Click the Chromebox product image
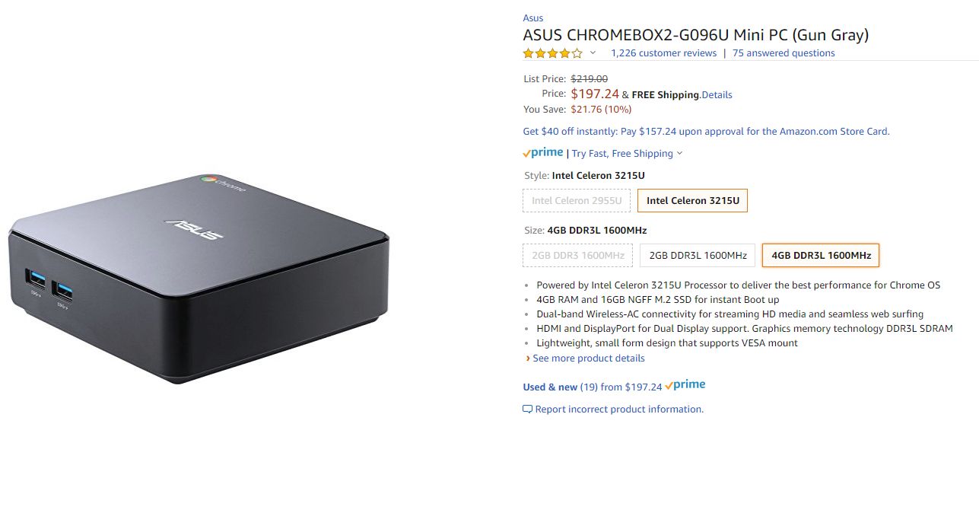The height and width of the screenshot is (532, 979). (199, 279)
